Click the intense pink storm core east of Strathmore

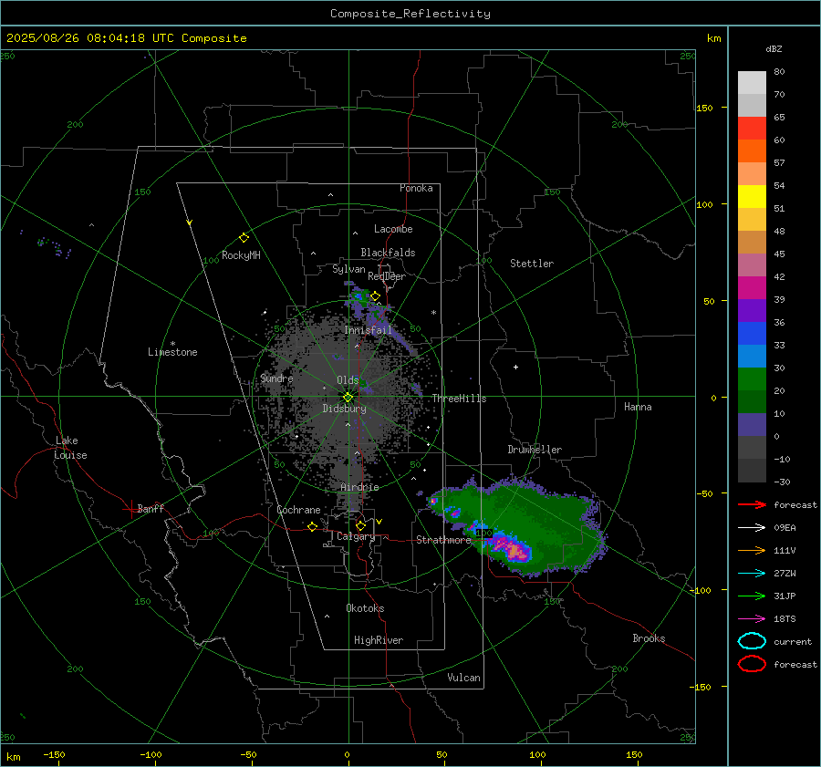pyautogui.click(x=514, y=550)
